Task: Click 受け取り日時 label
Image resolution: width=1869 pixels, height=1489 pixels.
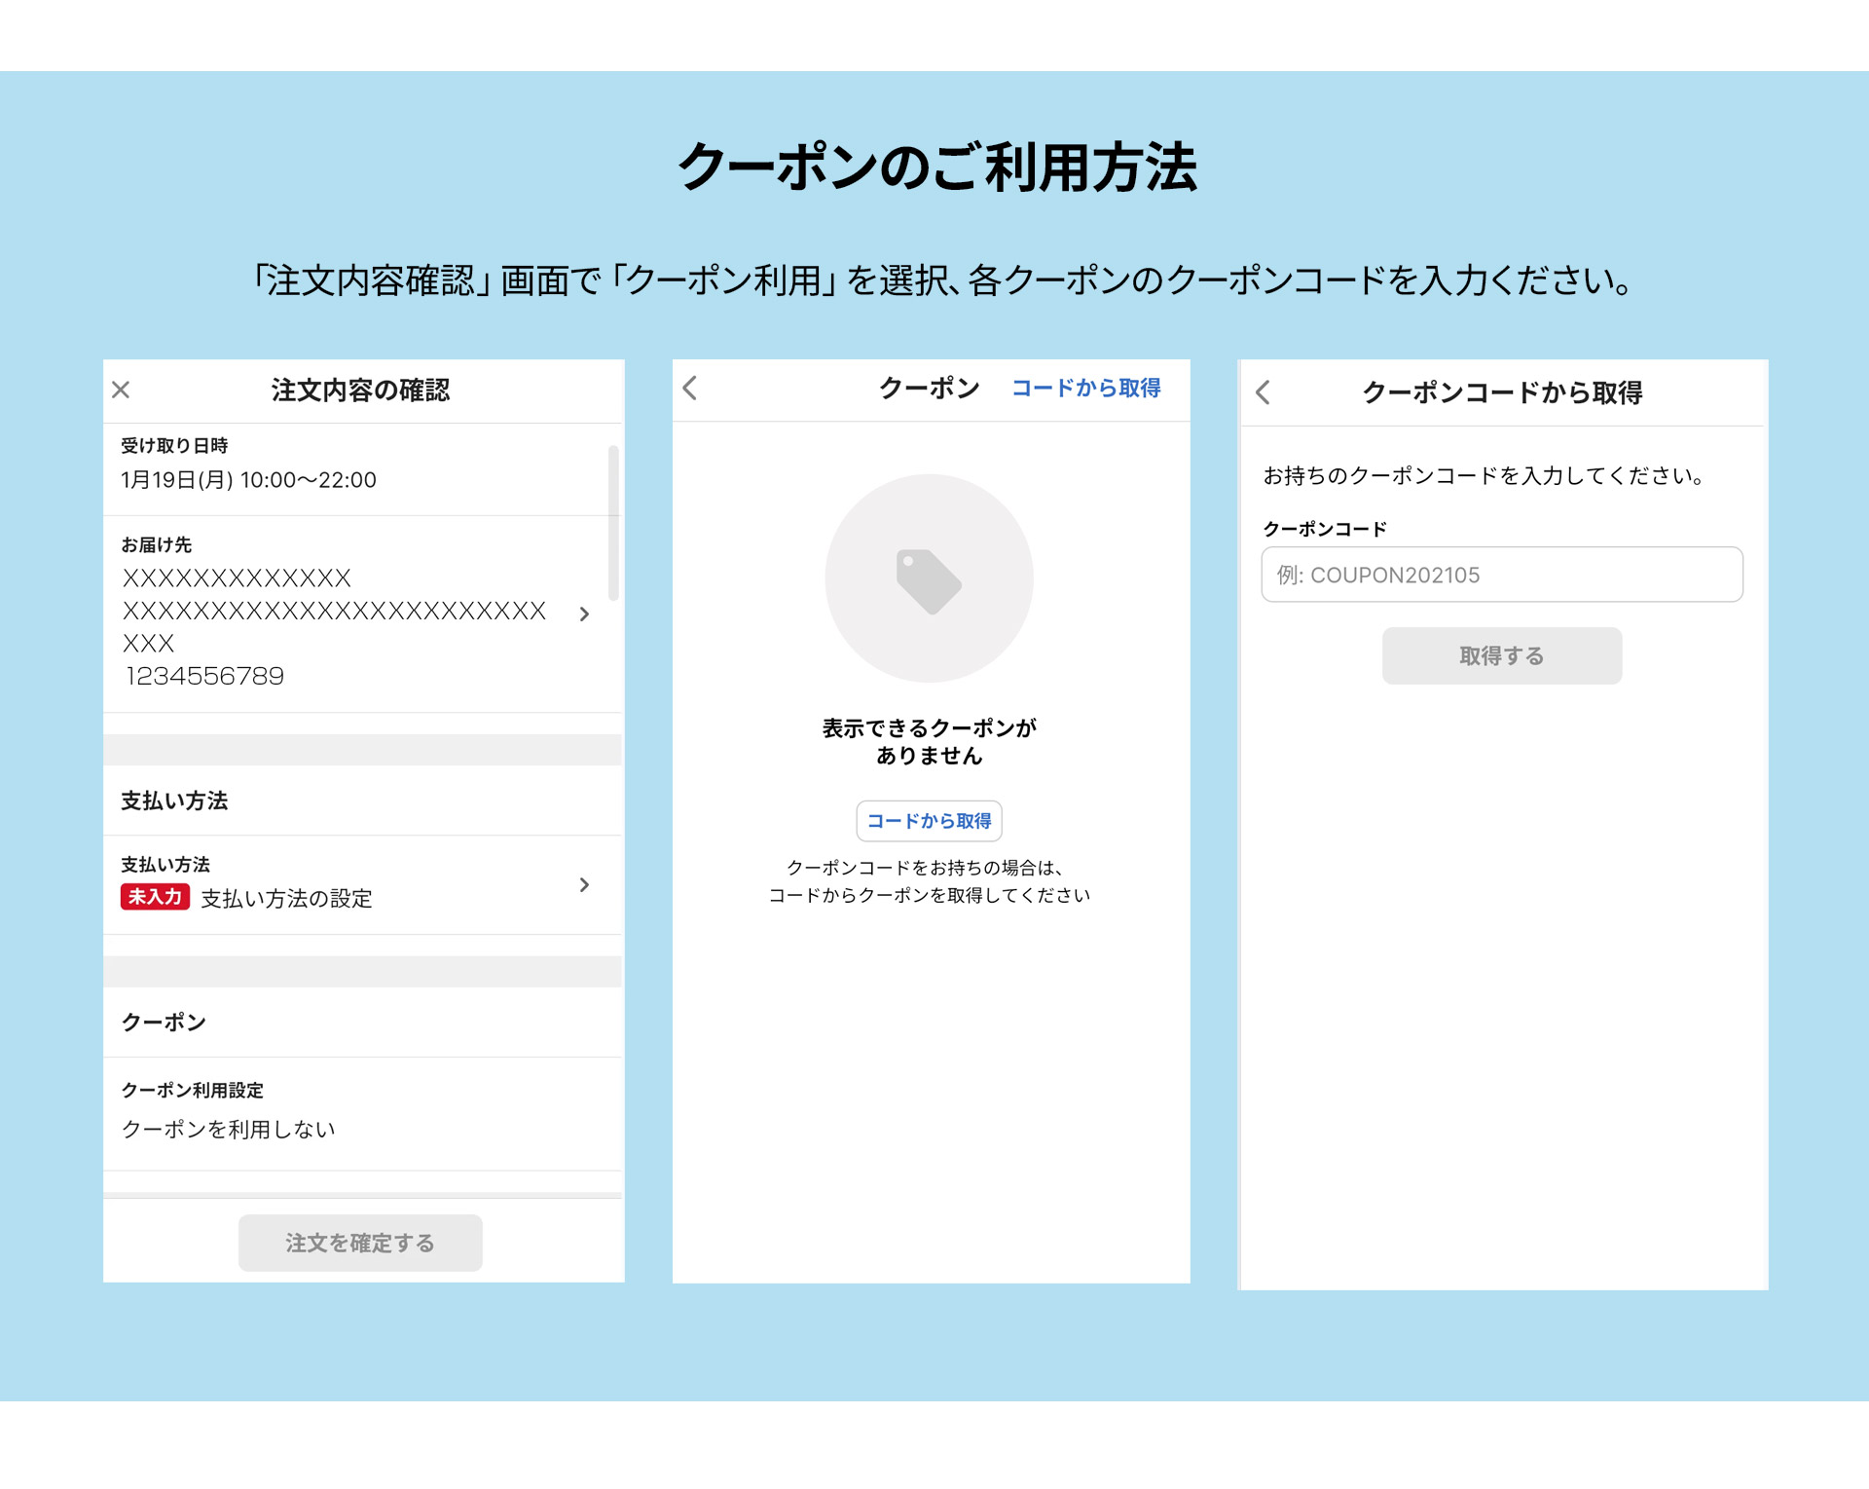Action: click(174, 445)
